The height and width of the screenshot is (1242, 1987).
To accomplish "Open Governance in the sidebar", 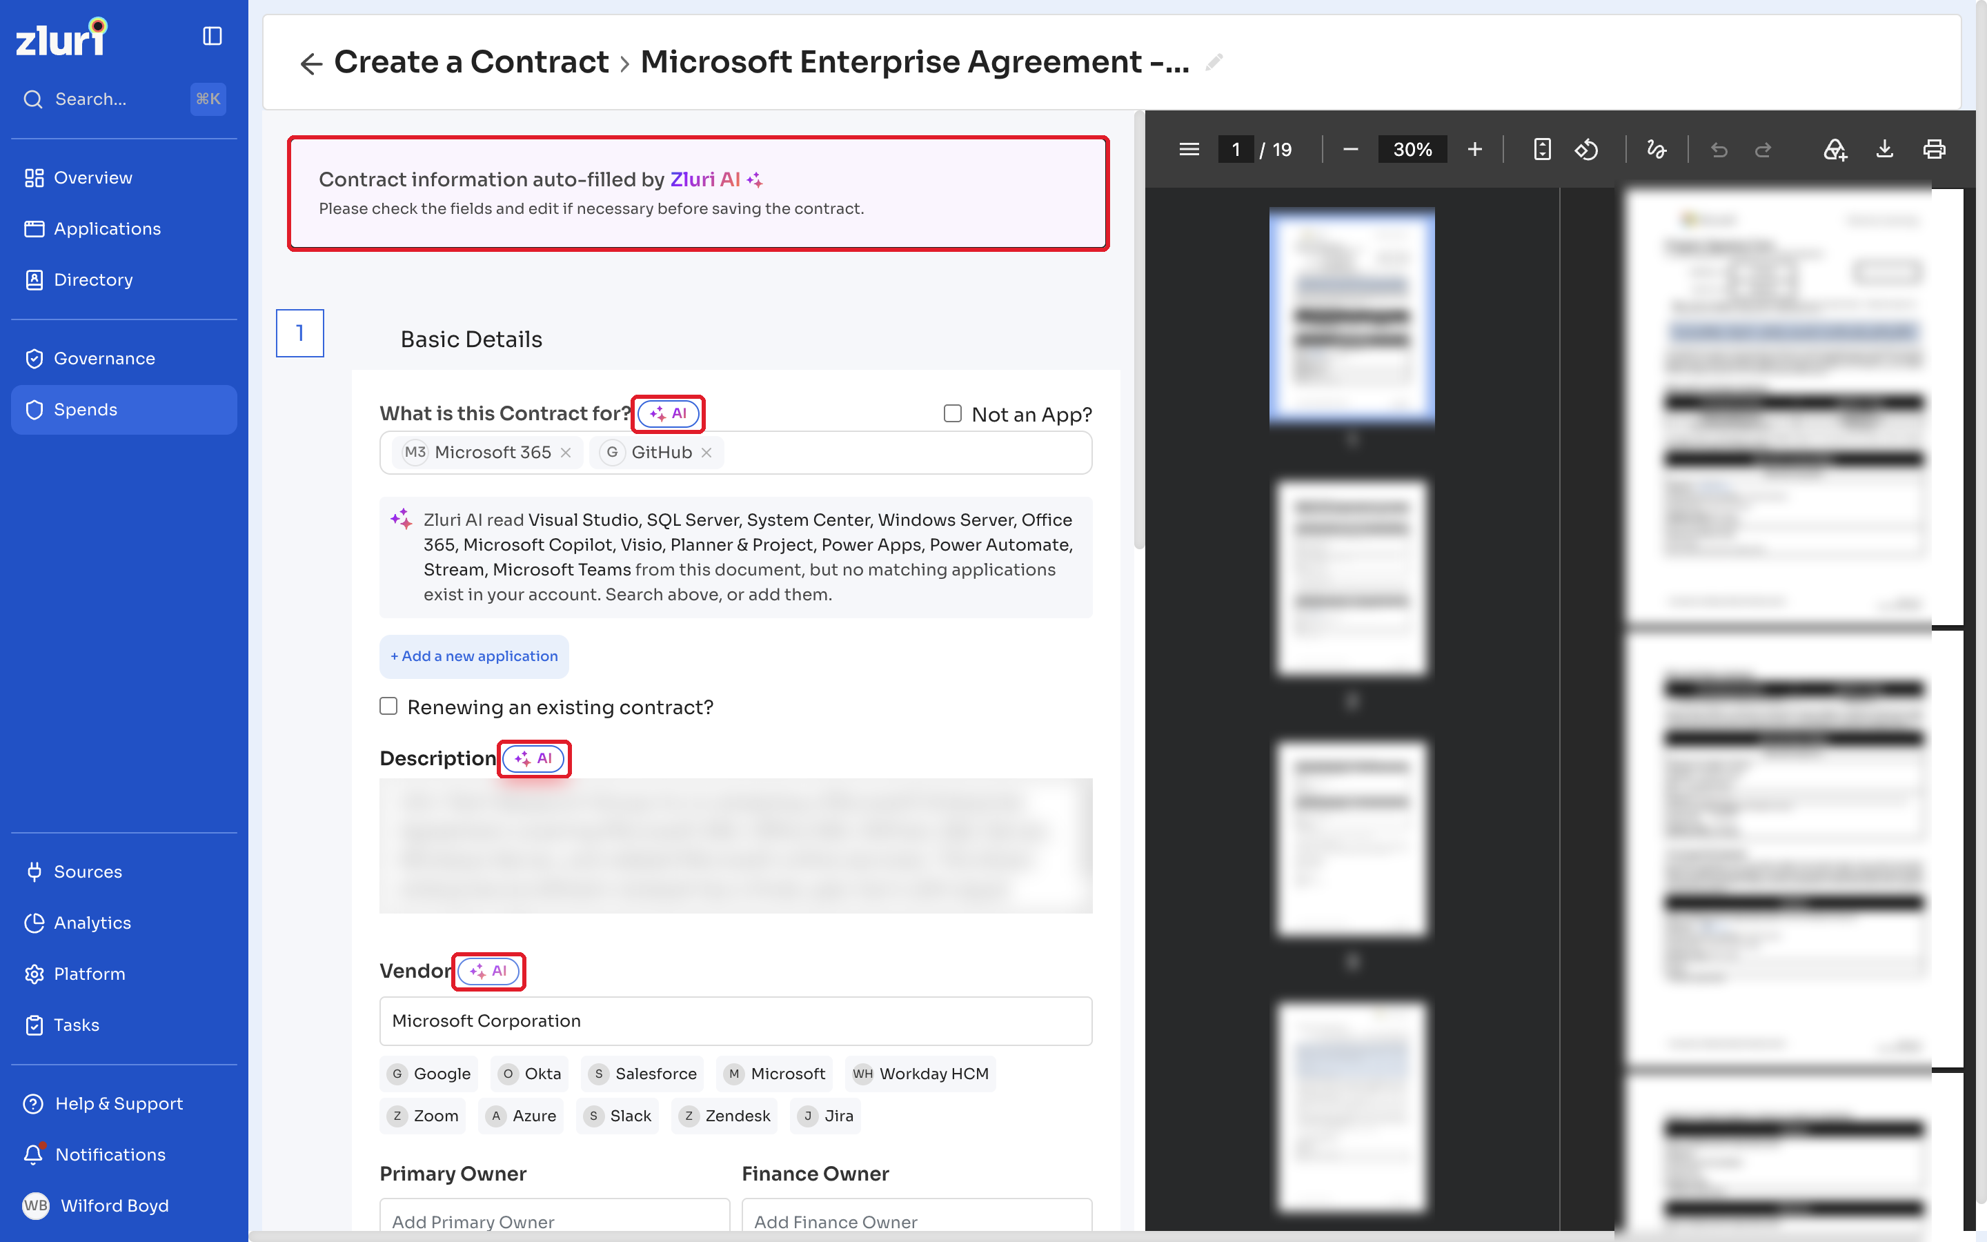I will pyautogui.click(x=124, y=358).
